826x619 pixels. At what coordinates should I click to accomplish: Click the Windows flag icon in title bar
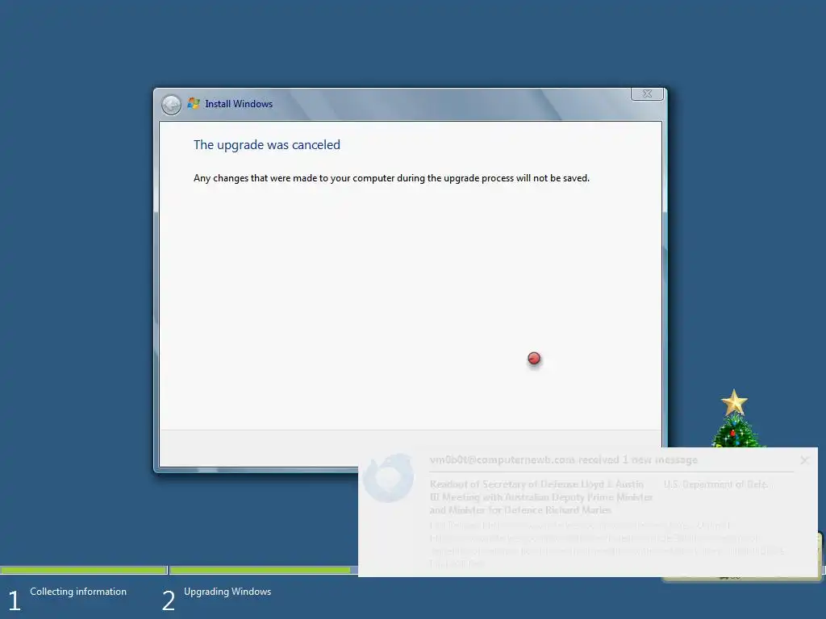coord(194,103)
